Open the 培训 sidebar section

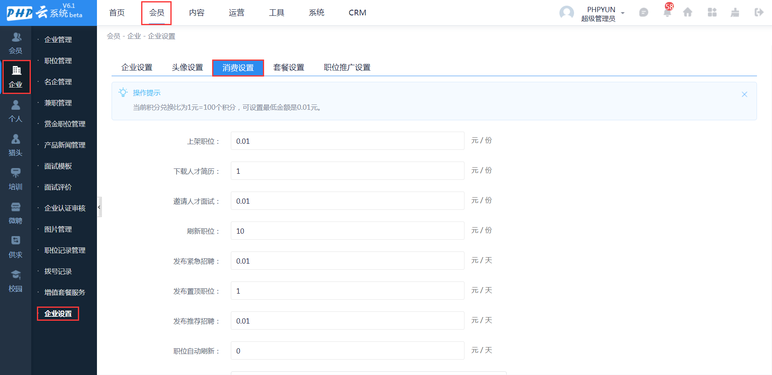pos(15,179)
